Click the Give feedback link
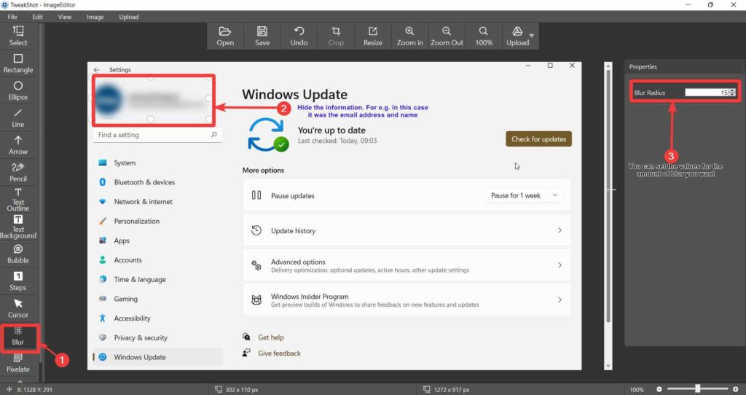This screenshot has width=746, height=395. coord(279,353)
